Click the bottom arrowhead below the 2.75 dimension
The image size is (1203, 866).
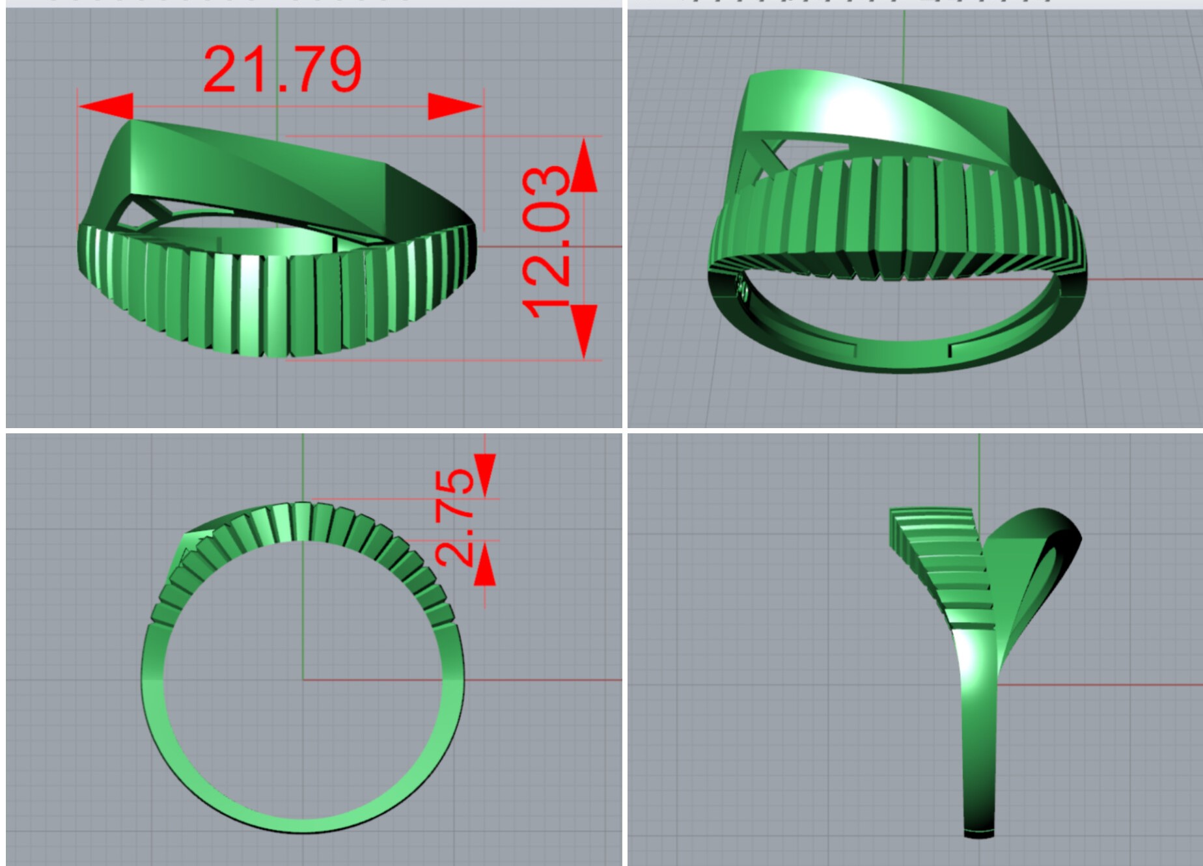pyautogui.click(x=485, y=571)
